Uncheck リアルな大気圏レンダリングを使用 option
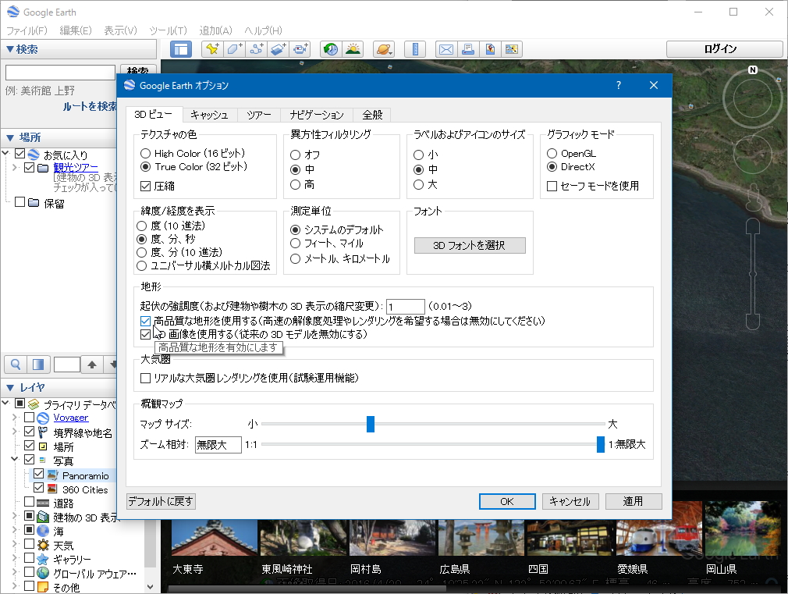788x594 pixels. click(x=146, y=378)
